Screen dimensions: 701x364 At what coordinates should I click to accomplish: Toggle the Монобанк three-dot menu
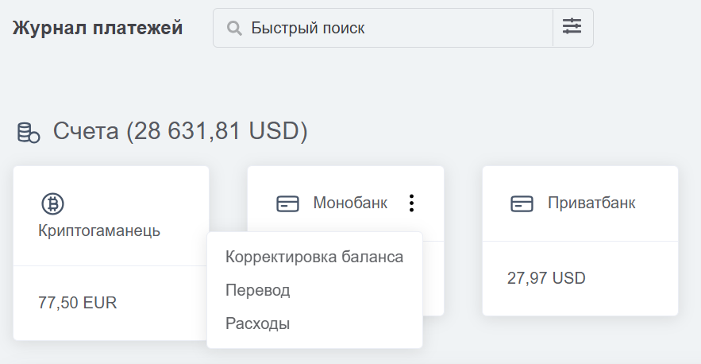pyautogui.click(x=411, y=203)
